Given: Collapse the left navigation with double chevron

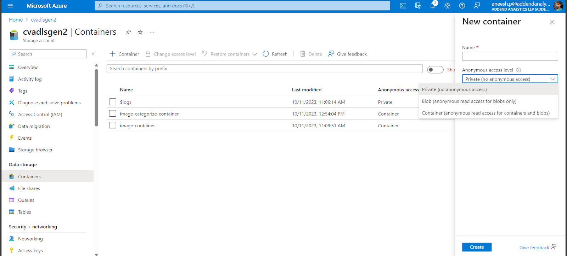Looking at the screenshot, I should tap(94, 54).
